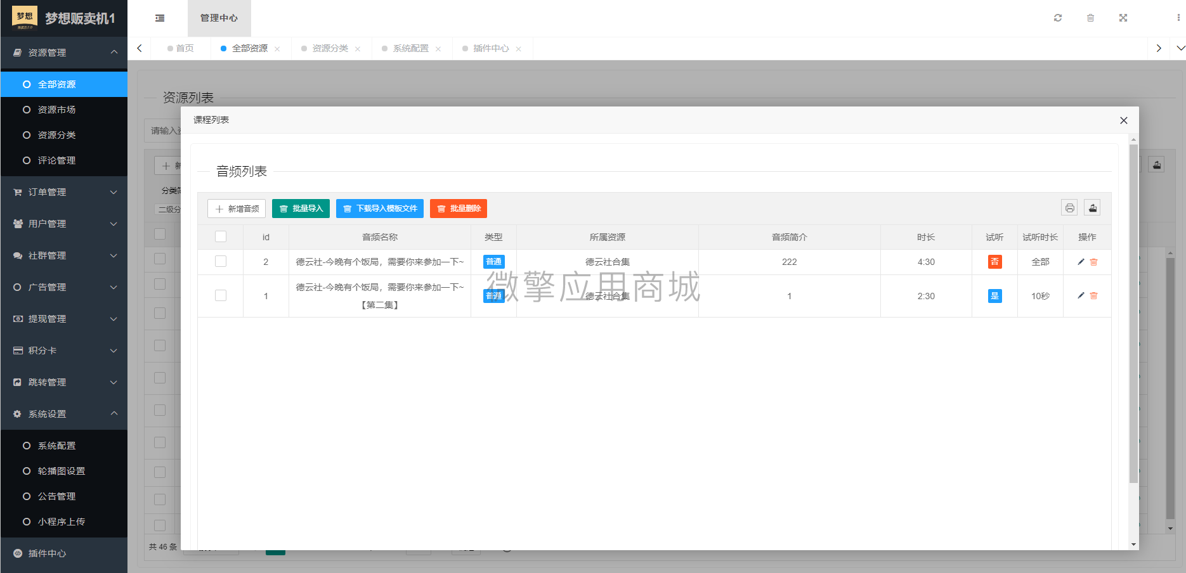Viewport: 1186px width, 573px height.
Task: Expand the 社群管理 sidebar menu
Action: pos(63,255)
